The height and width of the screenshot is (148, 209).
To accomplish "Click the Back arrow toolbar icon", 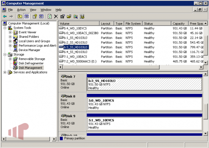I will (5, 16).
